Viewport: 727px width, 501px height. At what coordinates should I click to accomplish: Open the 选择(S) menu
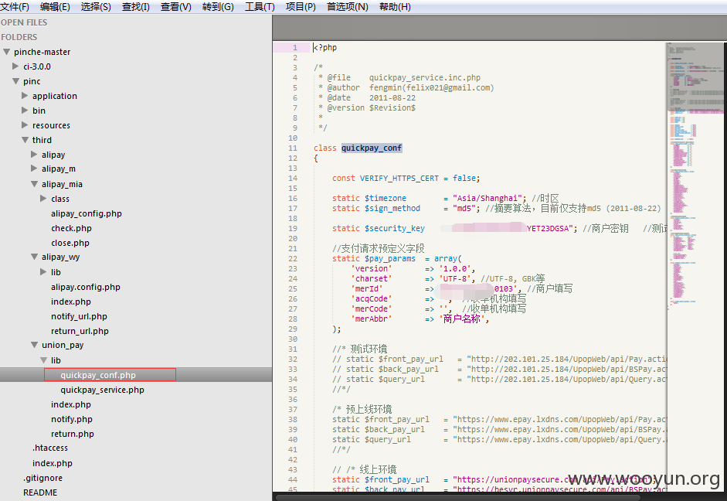point(96,7)
